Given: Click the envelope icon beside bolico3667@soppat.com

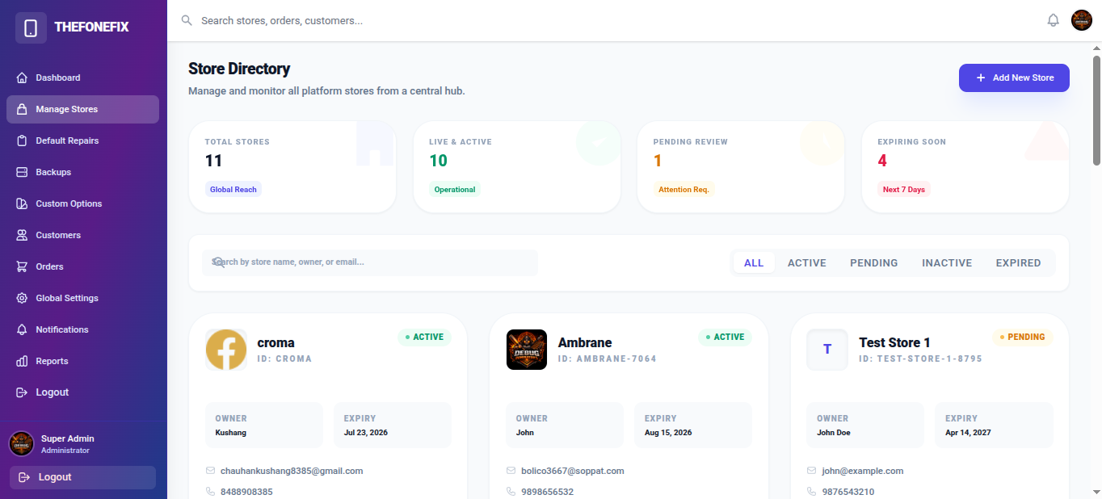Looking at the screenshot, I should (511, 471).
